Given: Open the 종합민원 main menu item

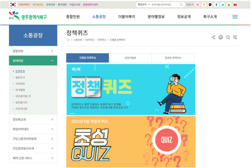Looking at the screenshot, I should point(73,17).
